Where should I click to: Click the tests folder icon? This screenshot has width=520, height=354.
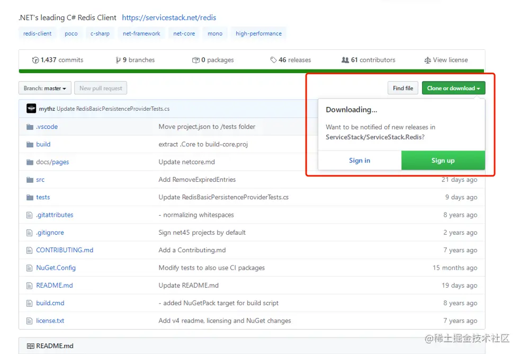point(30,198)
